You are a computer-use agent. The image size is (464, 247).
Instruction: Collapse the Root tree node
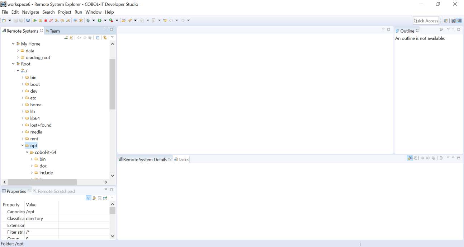[x=13, y=64]
